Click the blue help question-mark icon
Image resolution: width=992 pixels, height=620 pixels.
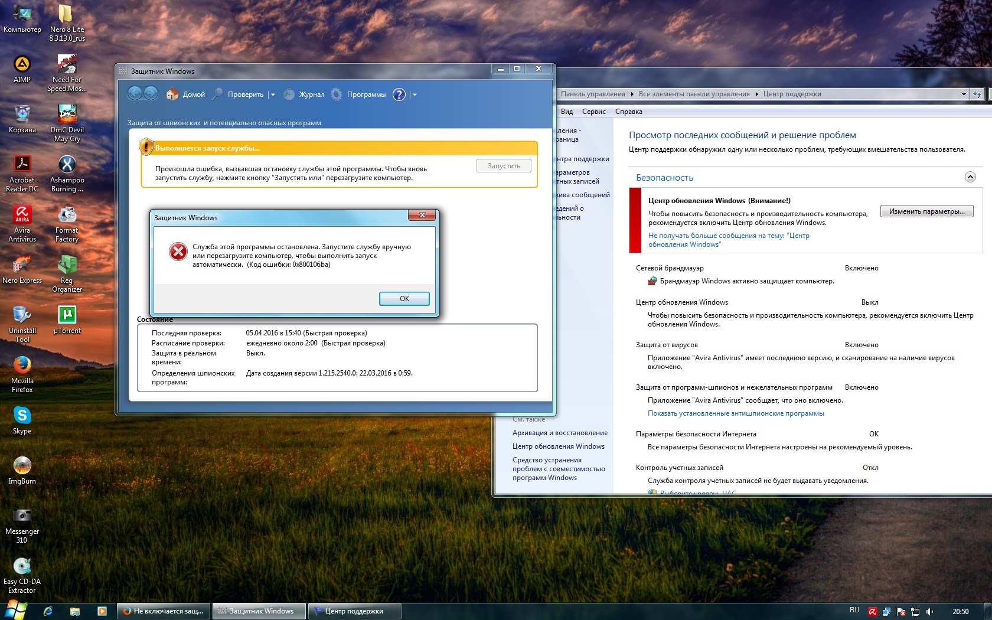coord(399,94)
